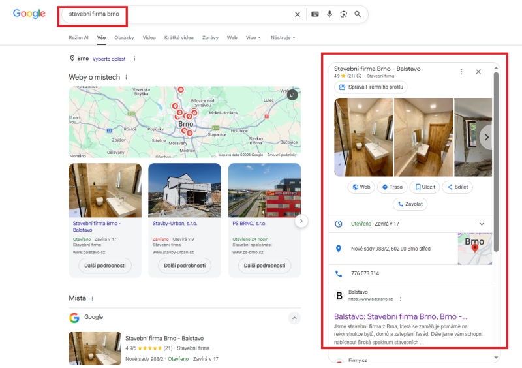
Task: Open first bathroom photo in Balstavo panel
Action: click(x=363, y=137)
